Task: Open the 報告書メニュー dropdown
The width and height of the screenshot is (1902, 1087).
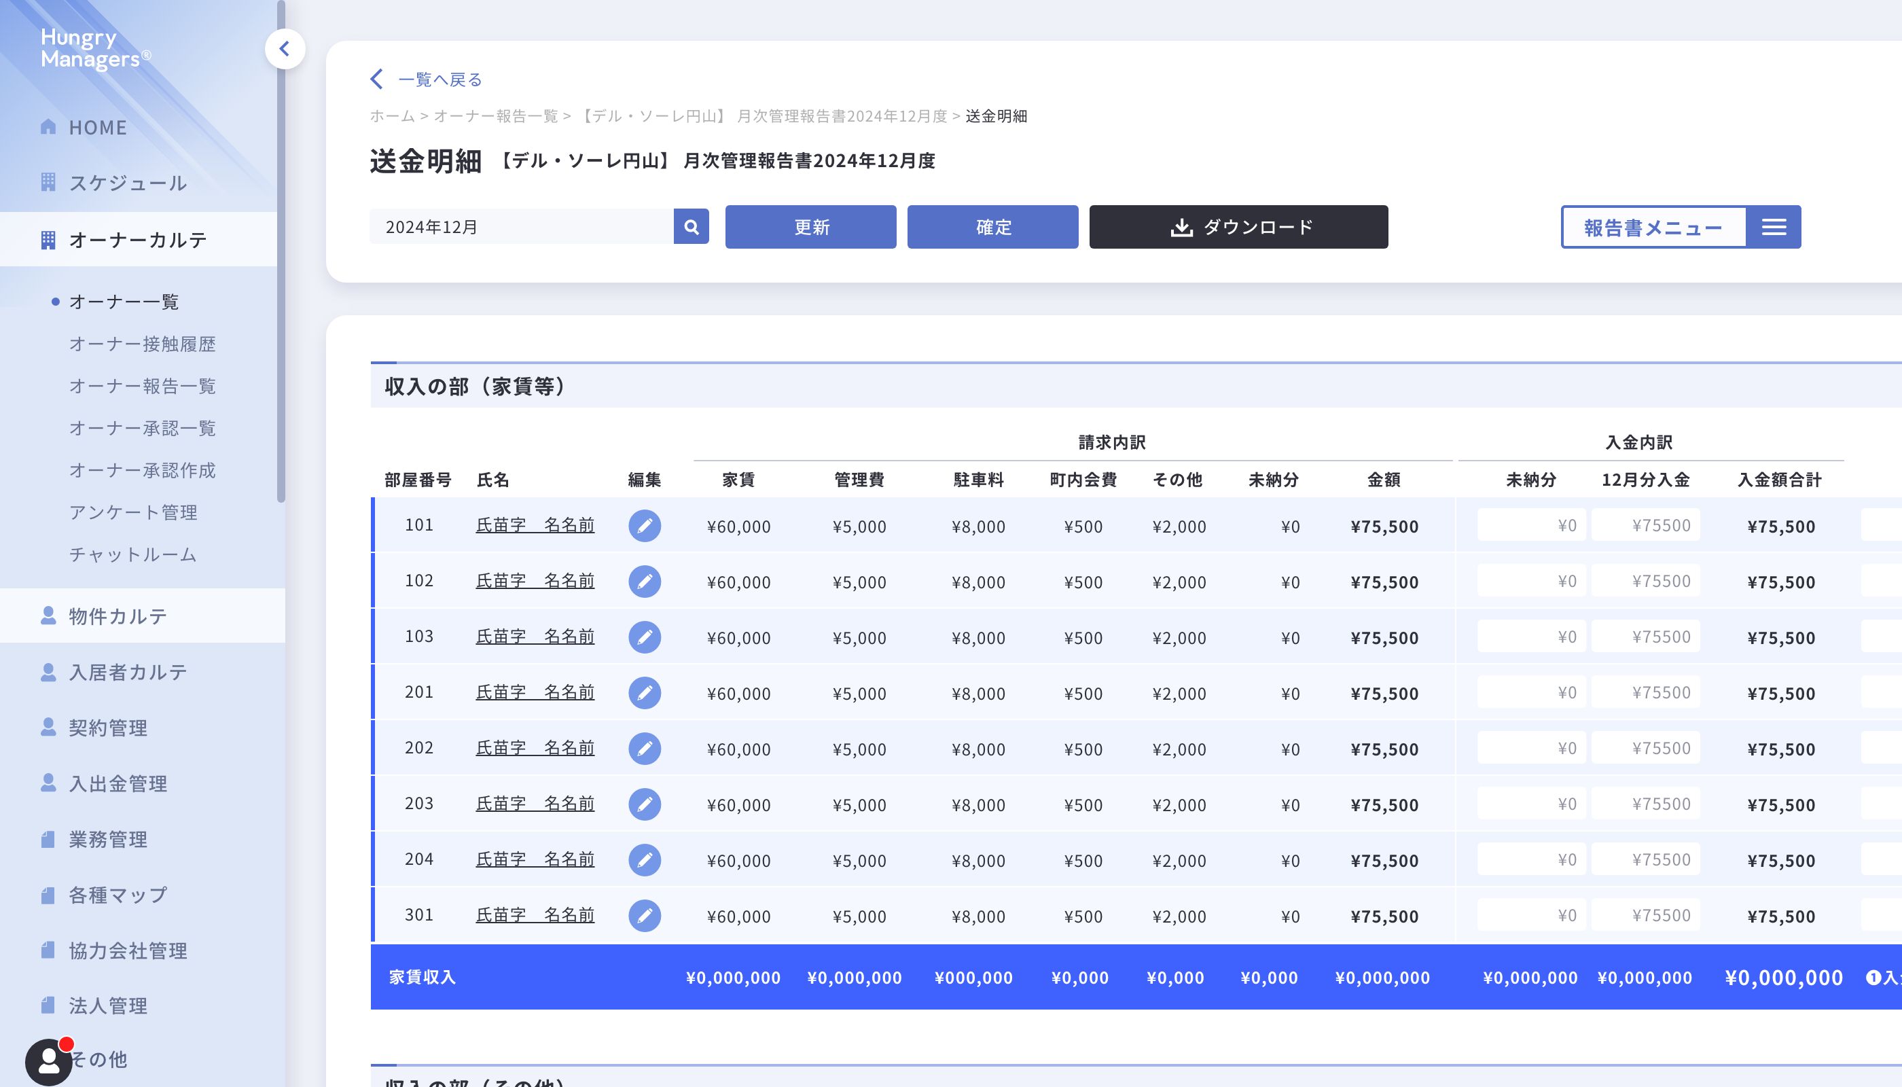Action: tap(1653, 227)
